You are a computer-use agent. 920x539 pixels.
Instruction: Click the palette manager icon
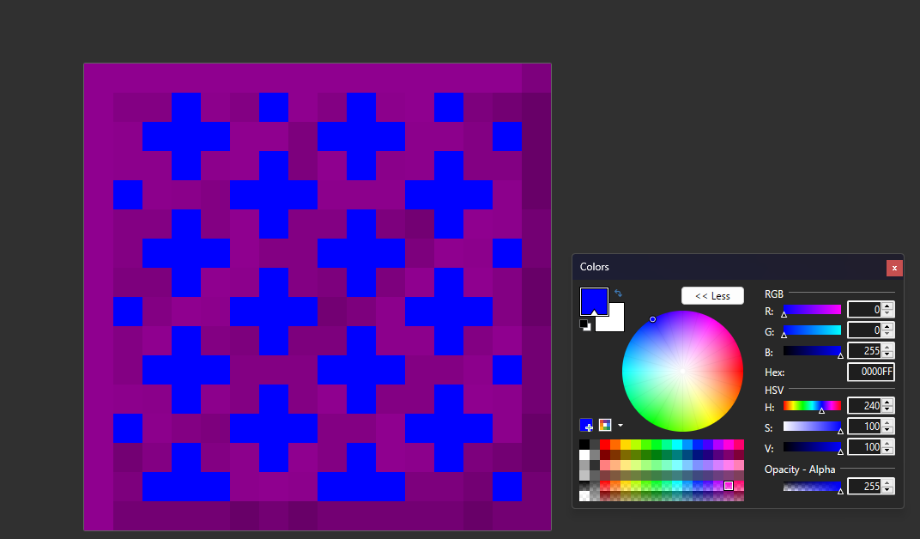pyautogui.click(x=605, y=425)
